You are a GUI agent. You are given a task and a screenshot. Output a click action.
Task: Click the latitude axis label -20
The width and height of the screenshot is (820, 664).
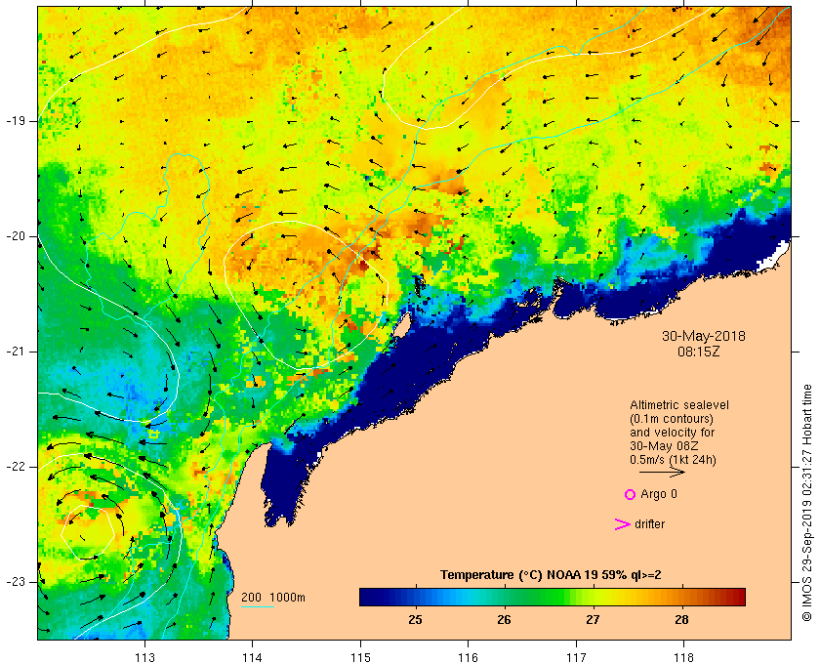[16, 236]
